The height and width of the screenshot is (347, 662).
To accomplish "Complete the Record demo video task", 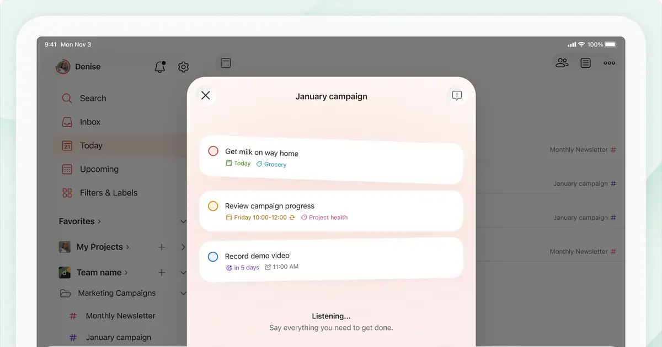I will pyautogui.click(x=213, y=257).
